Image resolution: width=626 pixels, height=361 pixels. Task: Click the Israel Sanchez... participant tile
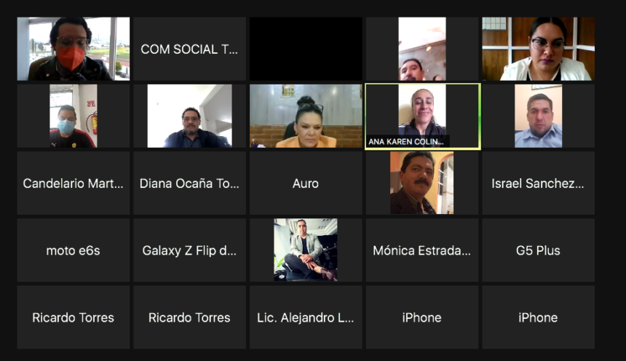(538, 183)
